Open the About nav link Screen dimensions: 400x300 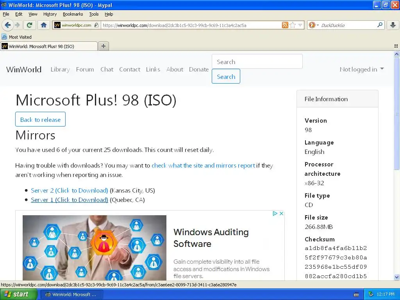tap(175, 70)
